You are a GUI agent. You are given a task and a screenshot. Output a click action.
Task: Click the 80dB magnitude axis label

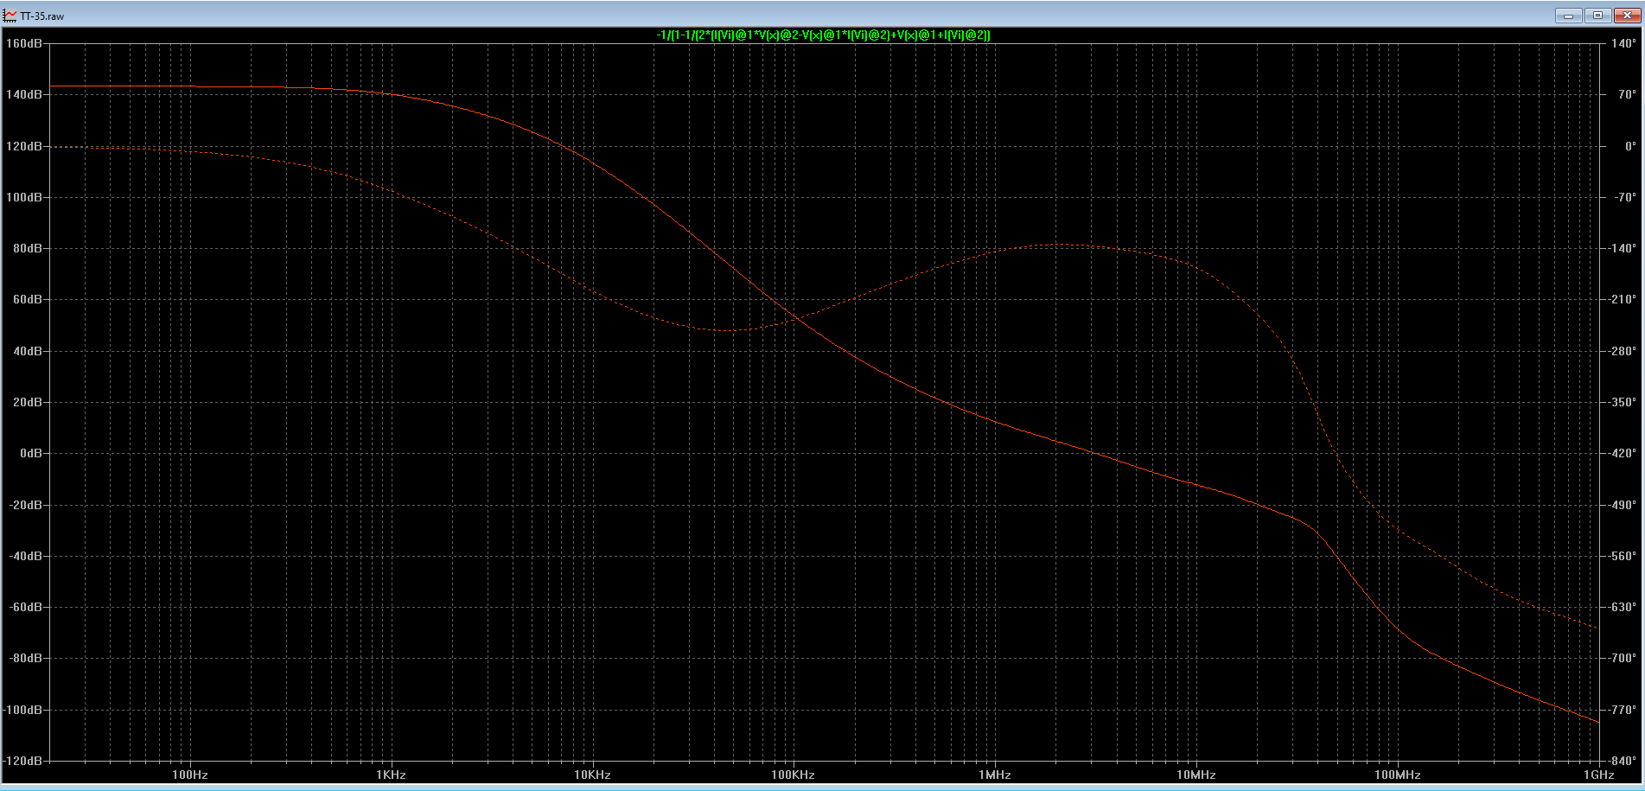(x=27, y=248)
